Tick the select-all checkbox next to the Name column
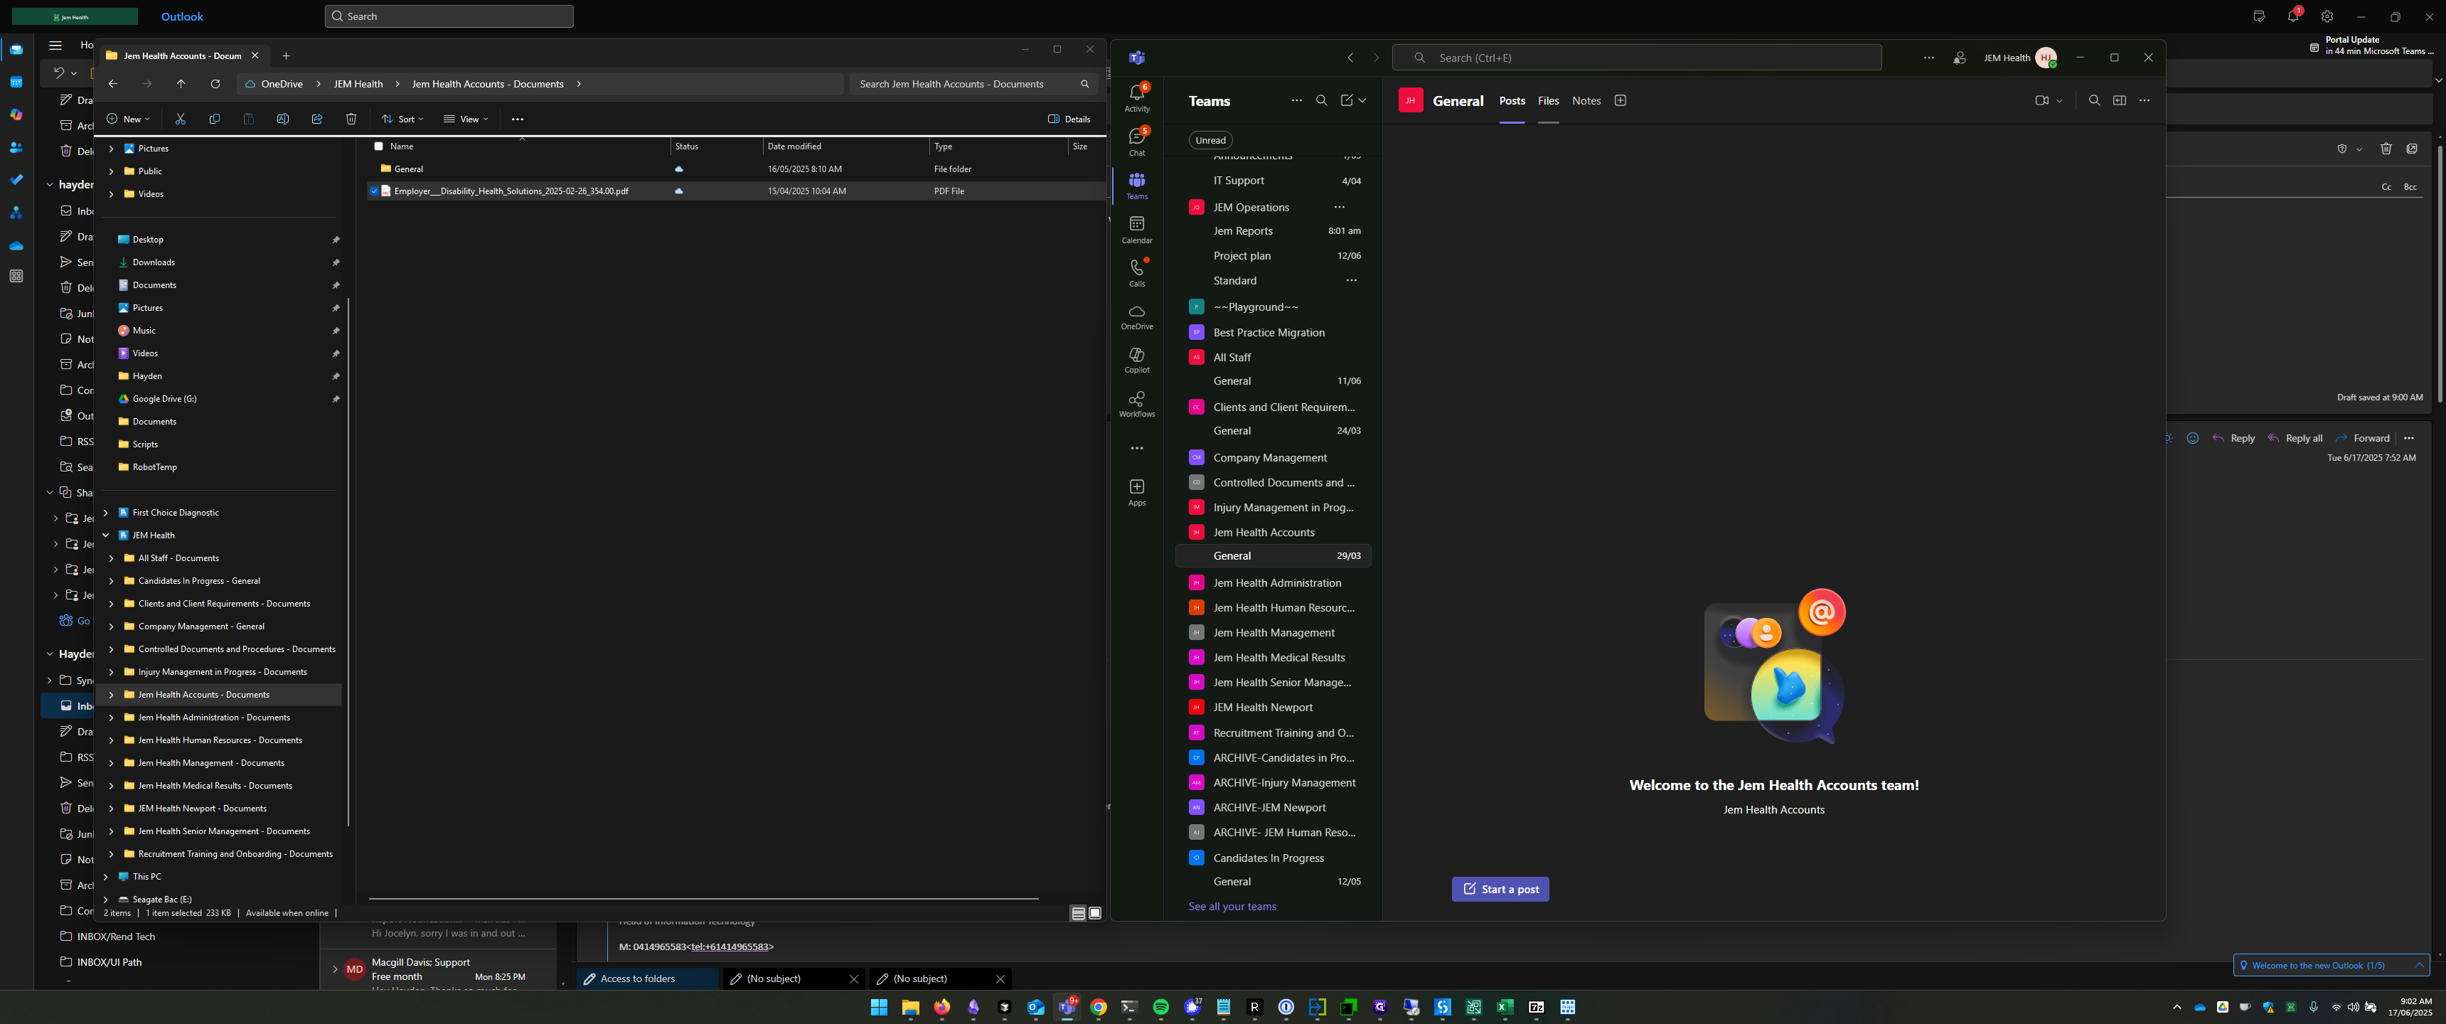The height and width of the screenshot is (1024, 2446). click(379, 146)
